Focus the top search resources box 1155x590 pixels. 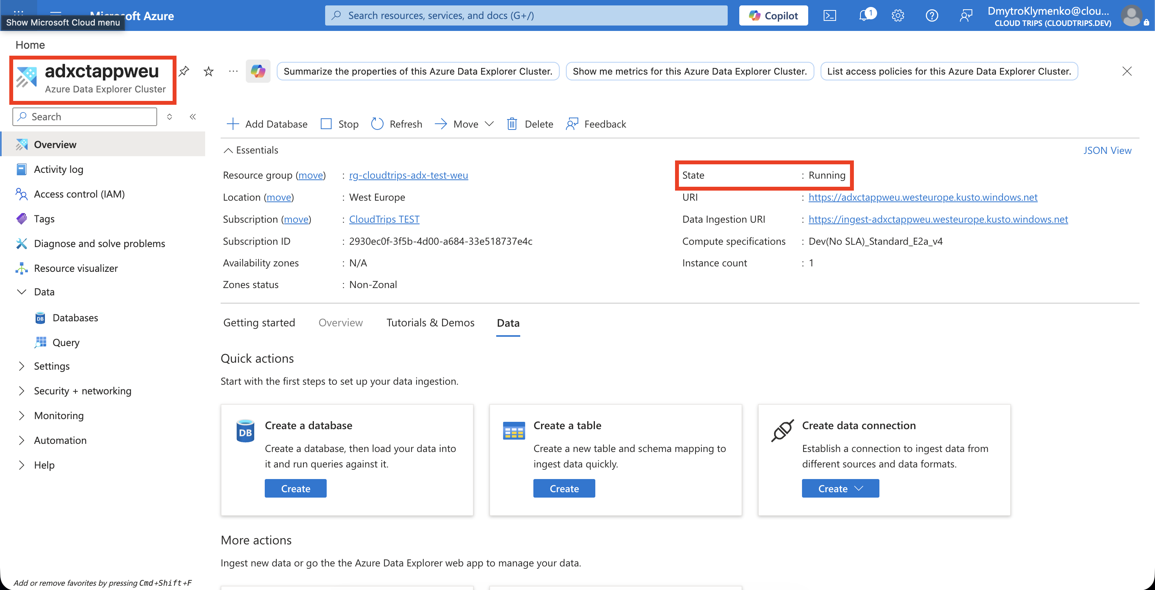(526, 16)
